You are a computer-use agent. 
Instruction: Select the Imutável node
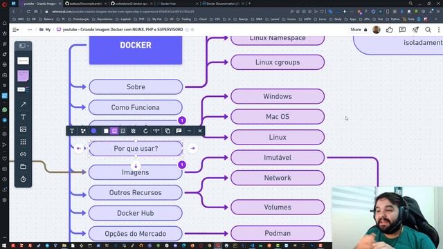[278, 158]
